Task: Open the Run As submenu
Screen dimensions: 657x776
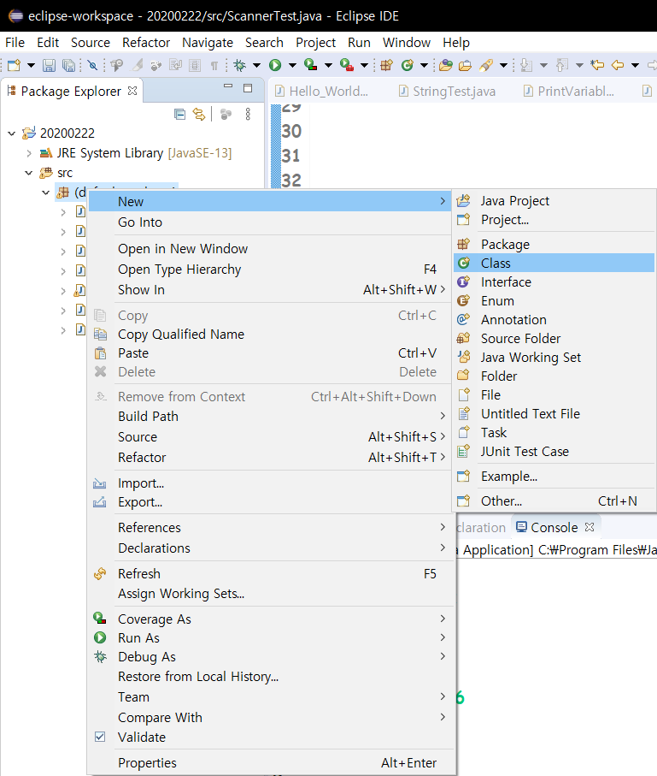Action: 271,638
